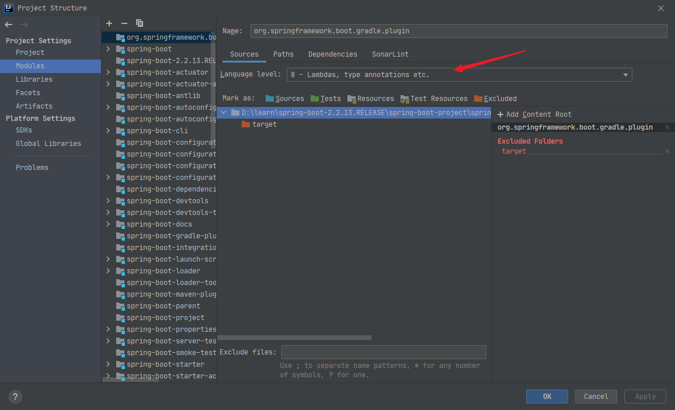Mark folder as Sources
Image resolution: width=675 pixels, height=410 pixels.
tap(284, 99)
